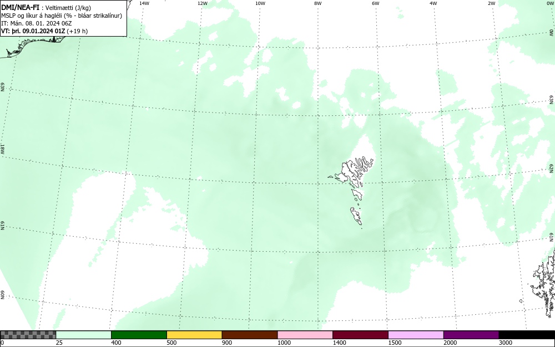Click the legend value 1400
This screenshot has width=555, height=347.
pos(339,343)
